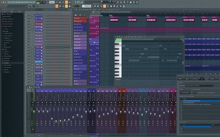220x137 pixels.
Task: Disable orange Note/clip grouping link icon
Action: click(x=66, y=6)
